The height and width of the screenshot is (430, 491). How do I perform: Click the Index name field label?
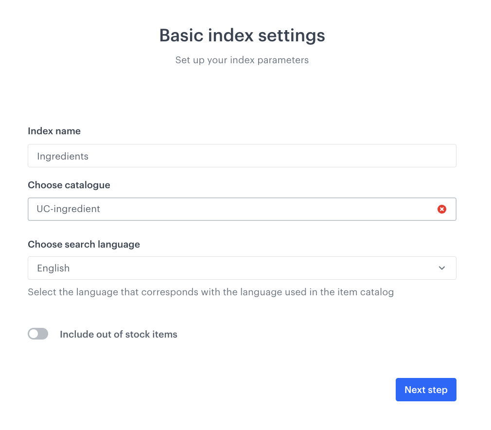click(x=54, y=131)
